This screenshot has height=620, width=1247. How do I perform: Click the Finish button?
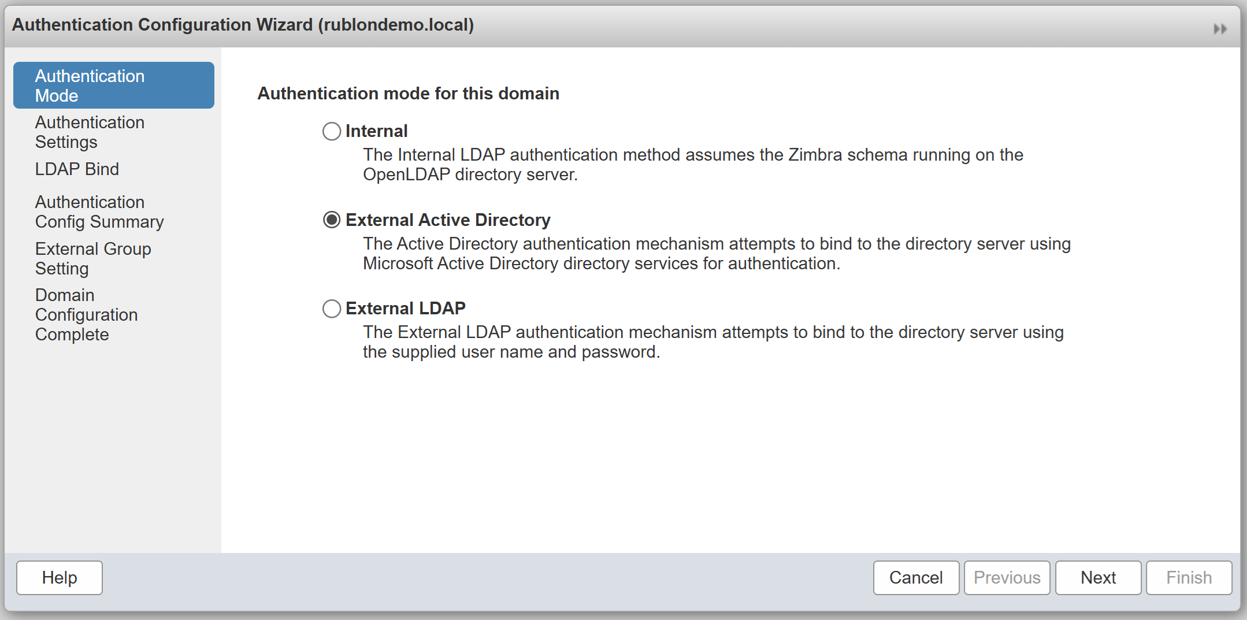tap(1189, 578)
